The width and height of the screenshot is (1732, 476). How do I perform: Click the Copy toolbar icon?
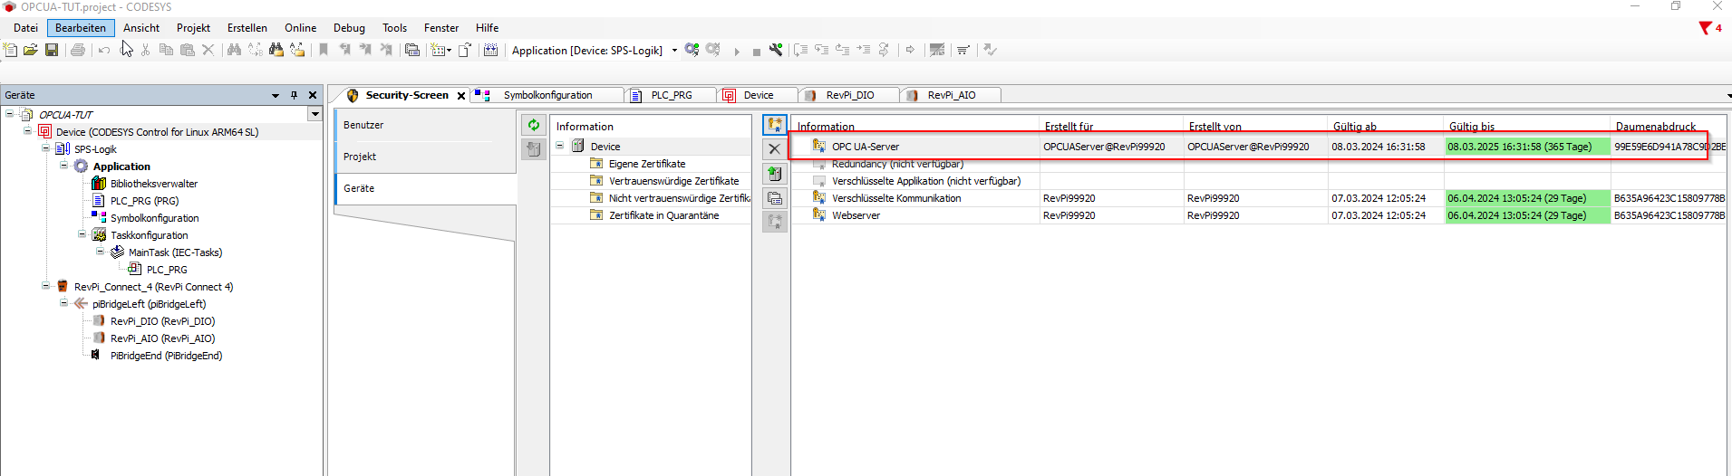(x=166, y=50)
